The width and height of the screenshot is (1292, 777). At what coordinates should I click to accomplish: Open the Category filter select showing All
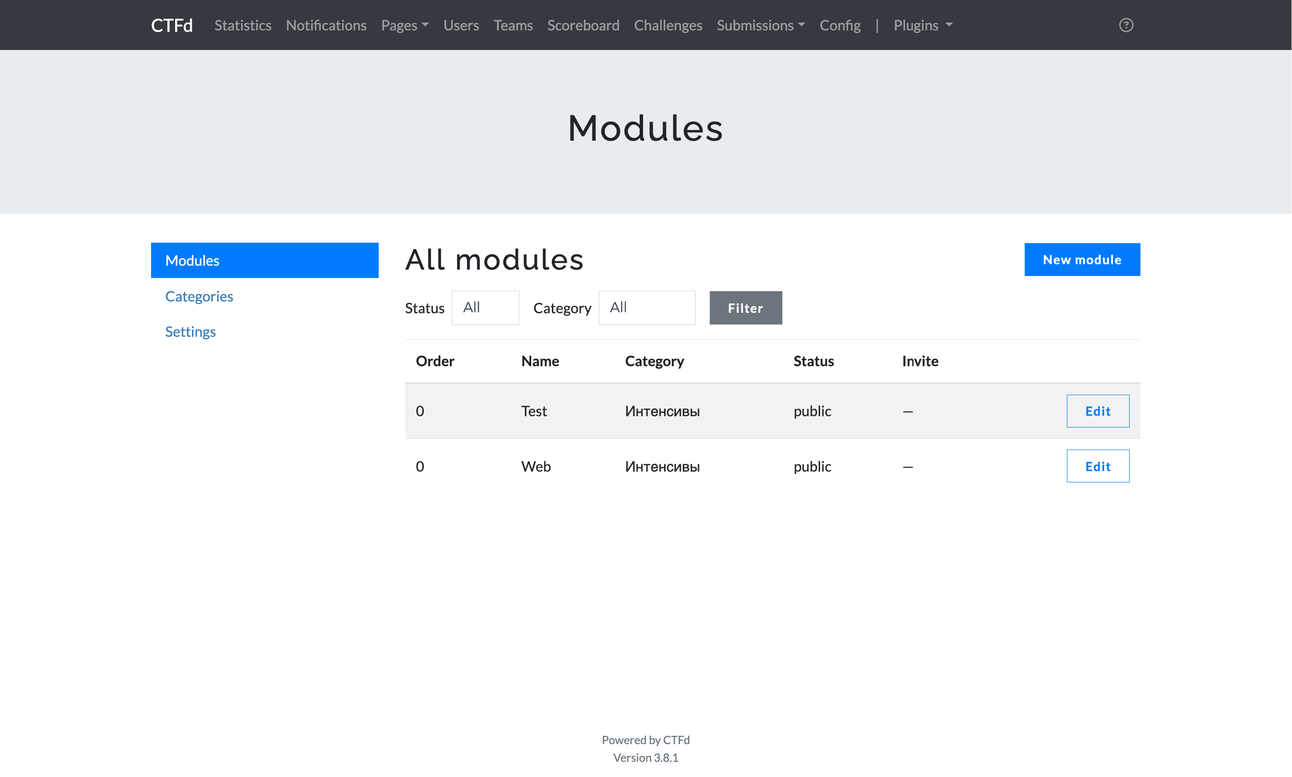pyautogui.click(x=646, y=308)
